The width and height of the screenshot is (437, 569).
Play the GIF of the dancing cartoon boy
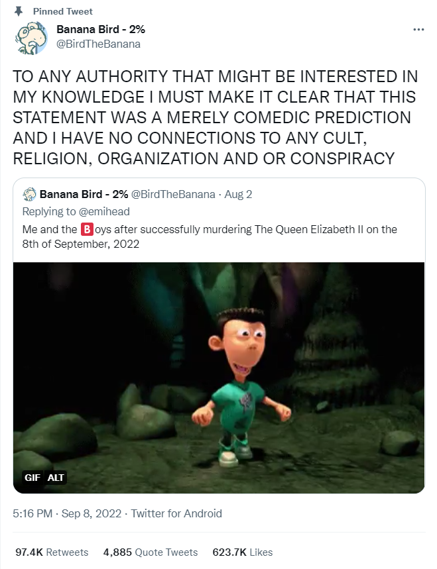[219, 378]
